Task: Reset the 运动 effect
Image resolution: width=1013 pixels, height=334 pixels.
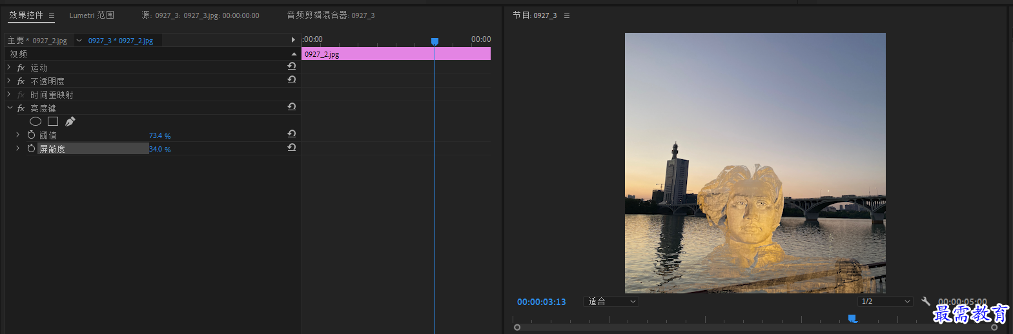Action: 292,66
